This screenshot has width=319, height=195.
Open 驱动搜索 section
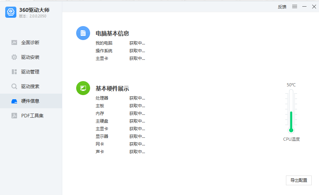coord(31,86)
